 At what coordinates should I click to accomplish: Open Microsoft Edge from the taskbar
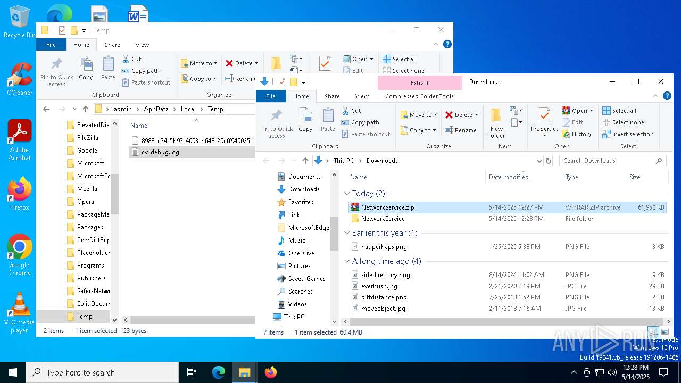pyautogui.click(x=219, y=372)
